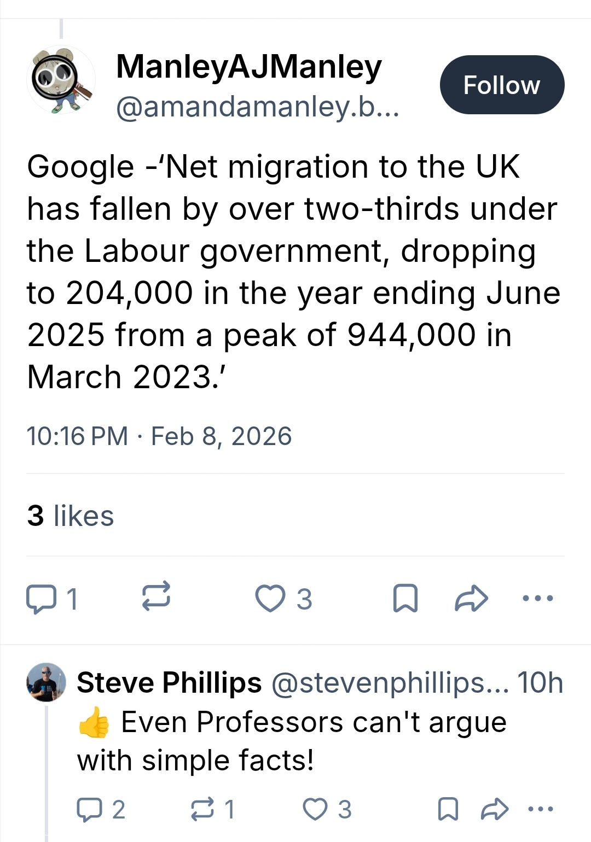591x842 pixels.
Task: Open ManleyAJManley's profile avatar
Action: (61, 81)
